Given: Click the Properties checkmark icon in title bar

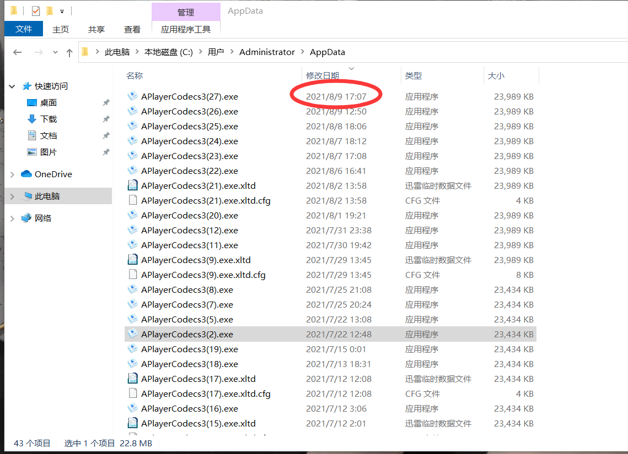Looking at the screenshot, I should (36, 11).
